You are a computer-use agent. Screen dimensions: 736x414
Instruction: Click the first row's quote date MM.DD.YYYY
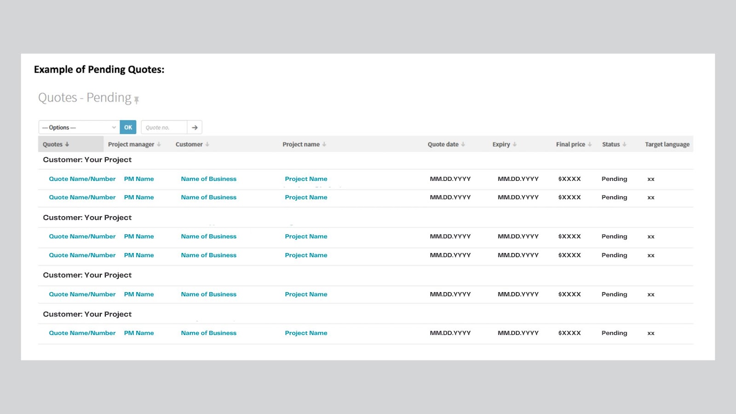point(450,179)
